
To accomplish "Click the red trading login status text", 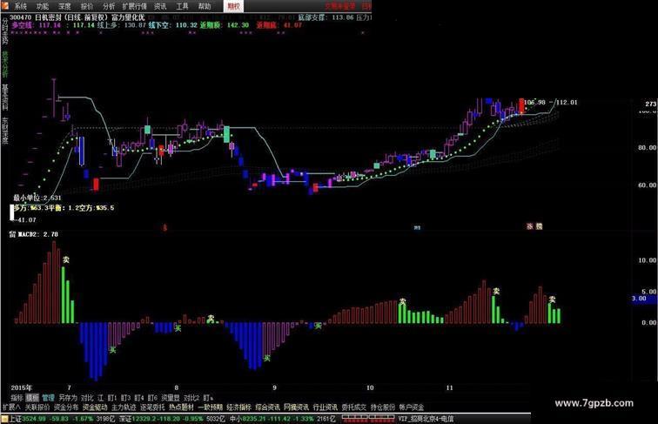I will (340, 6).
